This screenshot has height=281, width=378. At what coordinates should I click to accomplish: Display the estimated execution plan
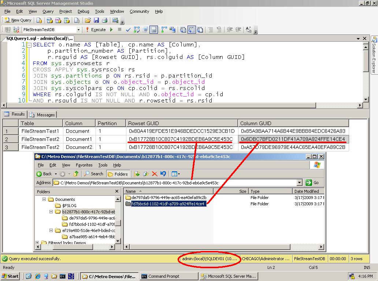137,30
